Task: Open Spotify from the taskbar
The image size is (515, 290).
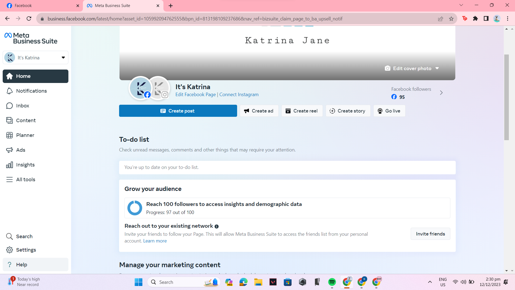Action: pyautogui.click(x=332, y=282)
